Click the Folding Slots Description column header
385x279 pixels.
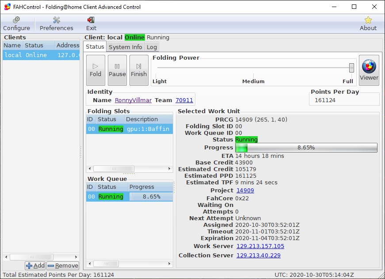click(x=149, y=119)
